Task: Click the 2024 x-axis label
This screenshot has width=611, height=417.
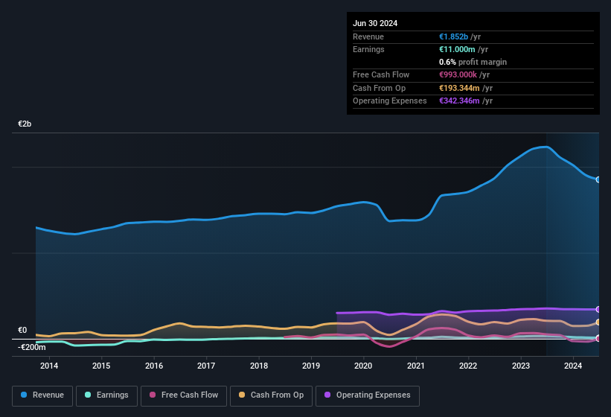Action: tap(573, 366)
